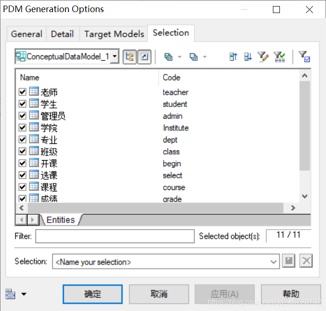Click the entity icon beside 开课
The image size is (326, 311).
tap(34, 162)
